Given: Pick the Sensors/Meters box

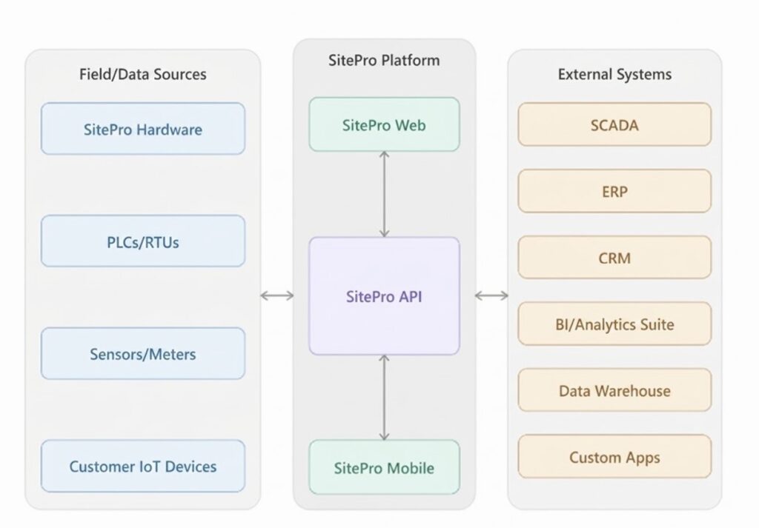Looking at the screenshot, I should pyautogui.click(x=143, y=353).
